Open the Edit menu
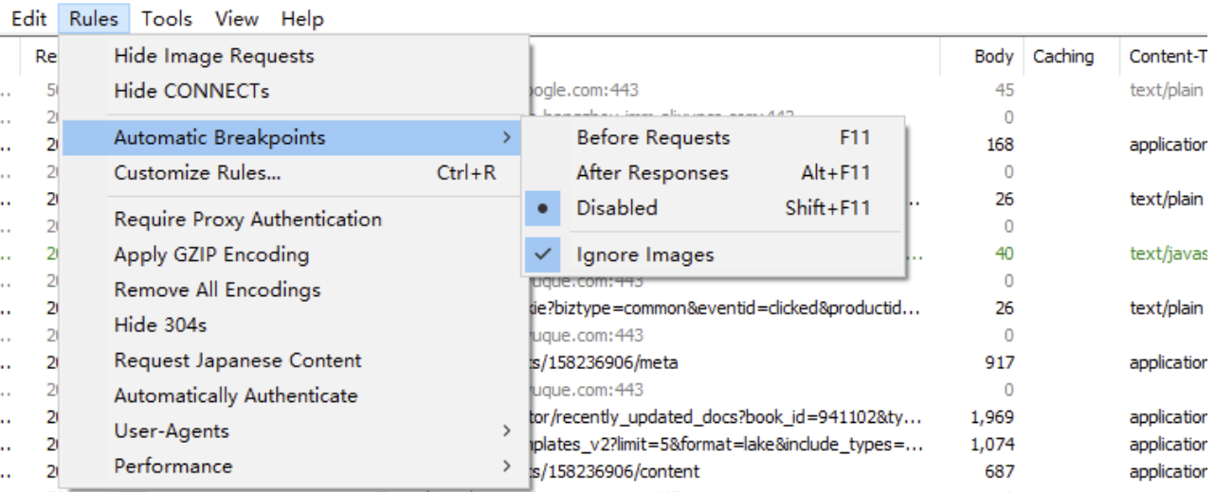 pos(28,19)
